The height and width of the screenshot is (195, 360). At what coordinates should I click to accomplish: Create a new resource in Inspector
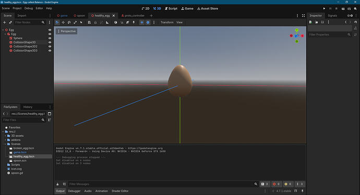[310, 22]
